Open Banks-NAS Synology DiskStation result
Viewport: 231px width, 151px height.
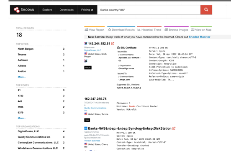point(130,128)
